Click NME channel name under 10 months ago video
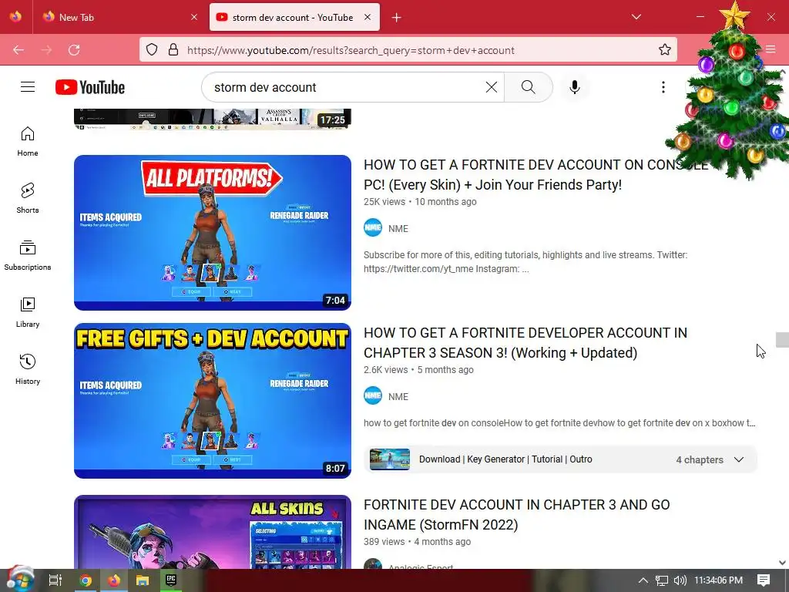Image resolution: width=789 pixels, height=592 pixels. [x=398, y=228]
